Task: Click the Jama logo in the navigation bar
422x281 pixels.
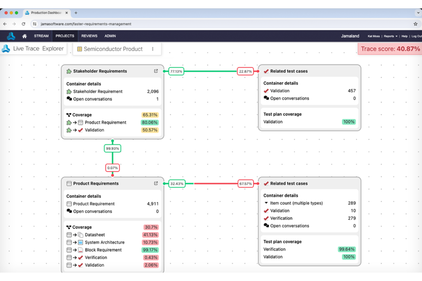Action: [x=11, y=36]
